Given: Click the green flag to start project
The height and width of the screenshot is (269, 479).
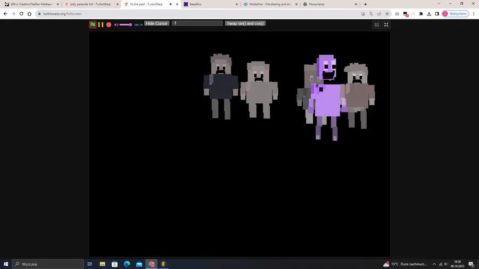Looking at the screenshot, I should pyautogui.click(x=93, y=24).
